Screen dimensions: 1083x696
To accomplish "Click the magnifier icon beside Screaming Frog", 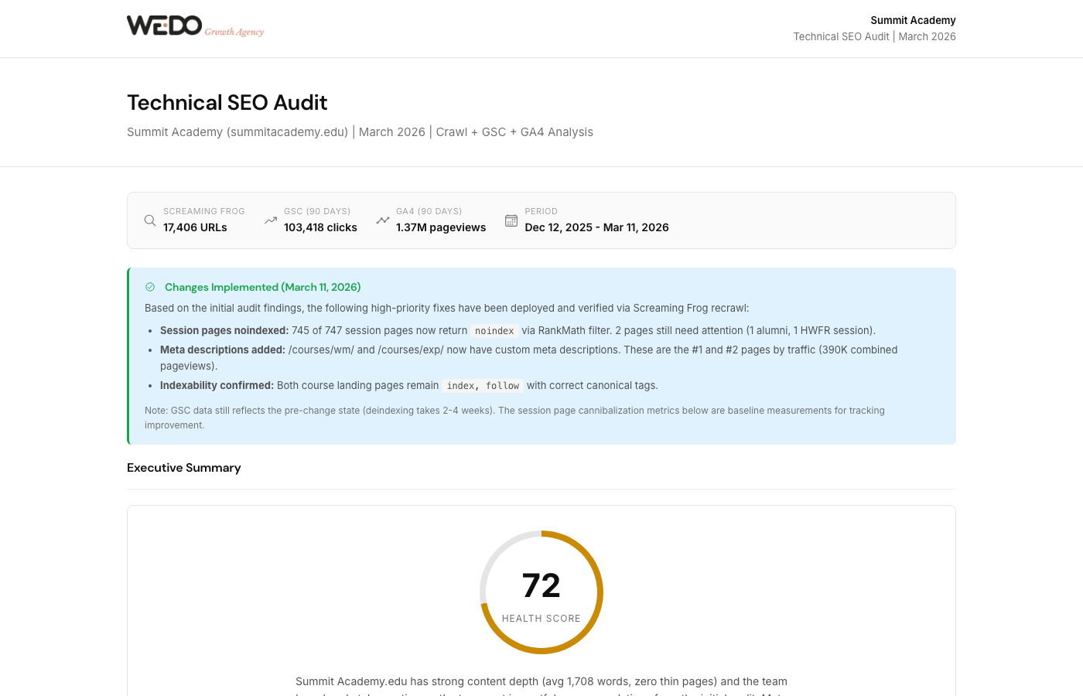I will 150,220.
